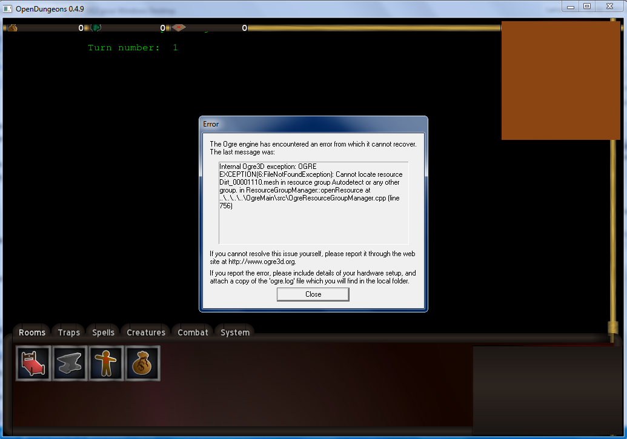Select the anvil forge room icon
Screen dimensions: 627x439
tap(70, 363)
